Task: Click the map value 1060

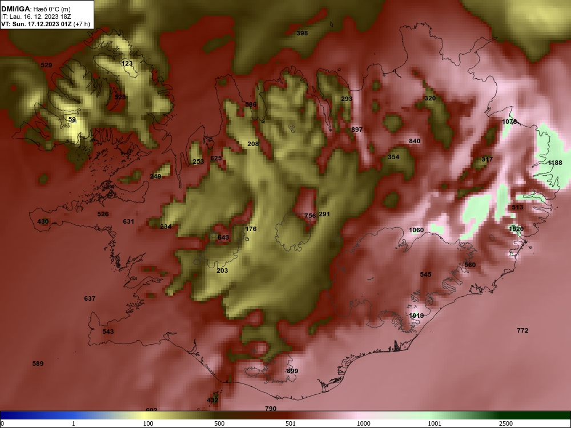Action: (416, 230)
